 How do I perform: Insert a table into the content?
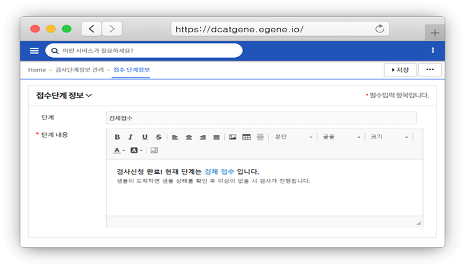pyautogui.click(x=246, y=137)
